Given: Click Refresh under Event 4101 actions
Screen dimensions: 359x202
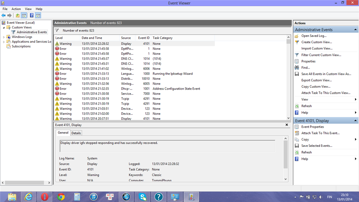Looking at the screenshot, I should [x=306, y=152].
